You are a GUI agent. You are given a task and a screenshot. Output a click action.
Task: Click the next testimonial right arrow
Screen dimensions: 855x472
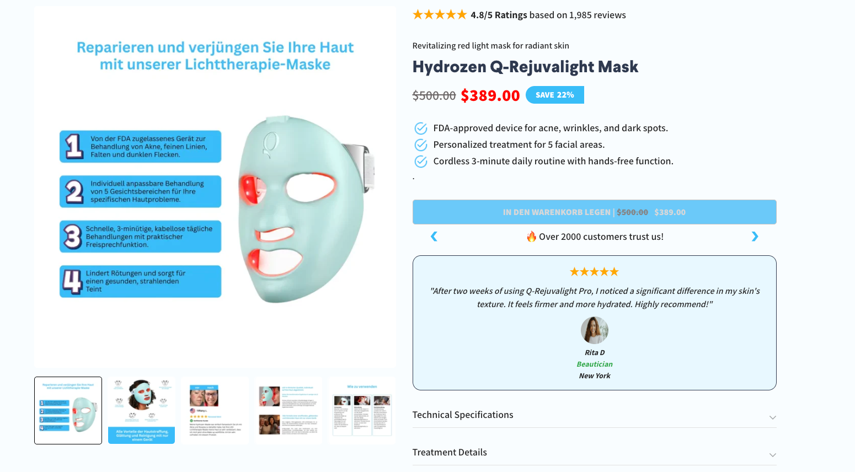755,237
